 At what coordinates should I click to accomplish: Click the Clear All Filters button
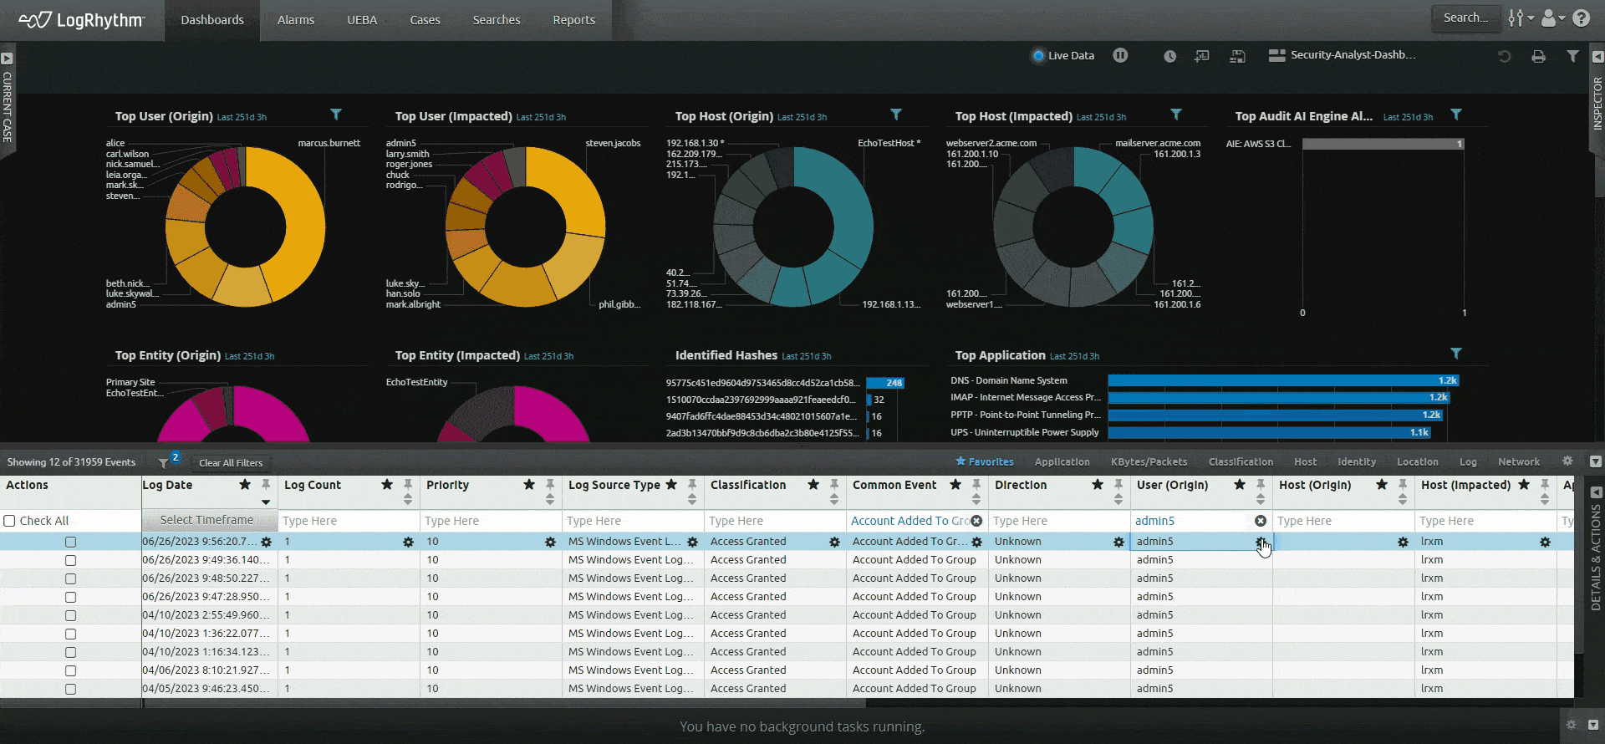pyautogui.click(x=231, y=462)
